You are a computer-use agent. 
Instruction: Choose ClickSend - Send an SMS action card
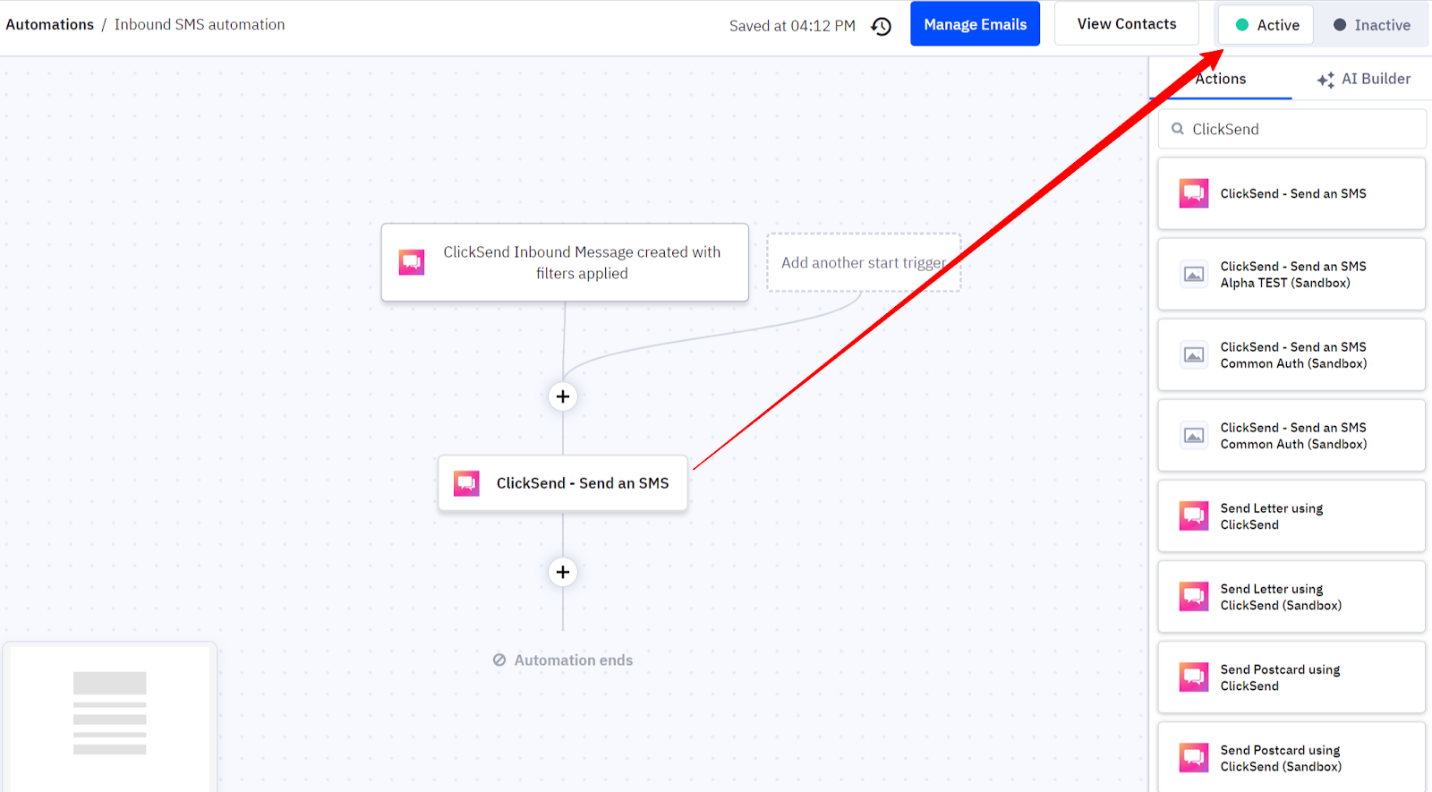click(1291, 193)
